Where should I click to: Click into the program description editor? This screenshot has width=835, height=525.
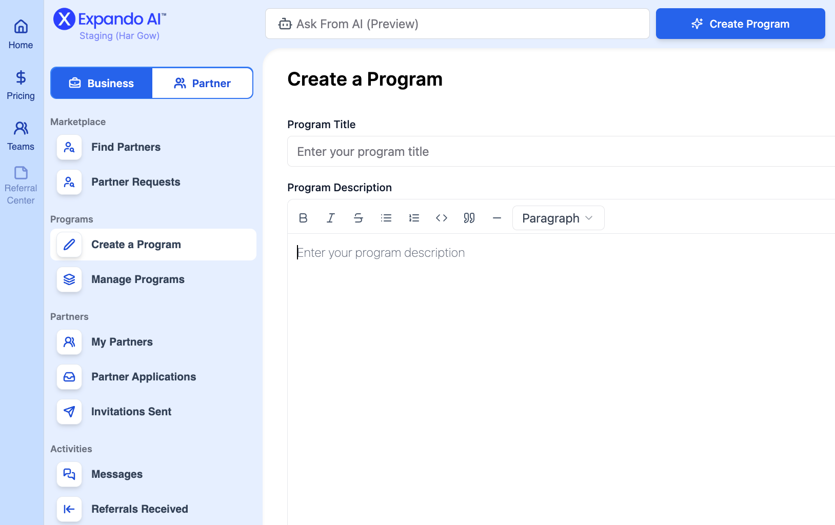[561, 379]
